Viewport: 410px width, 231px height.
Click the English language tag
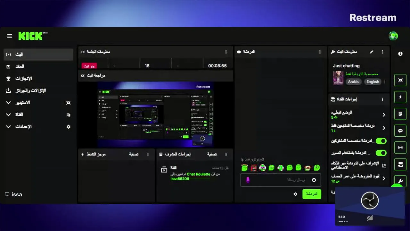373,81
